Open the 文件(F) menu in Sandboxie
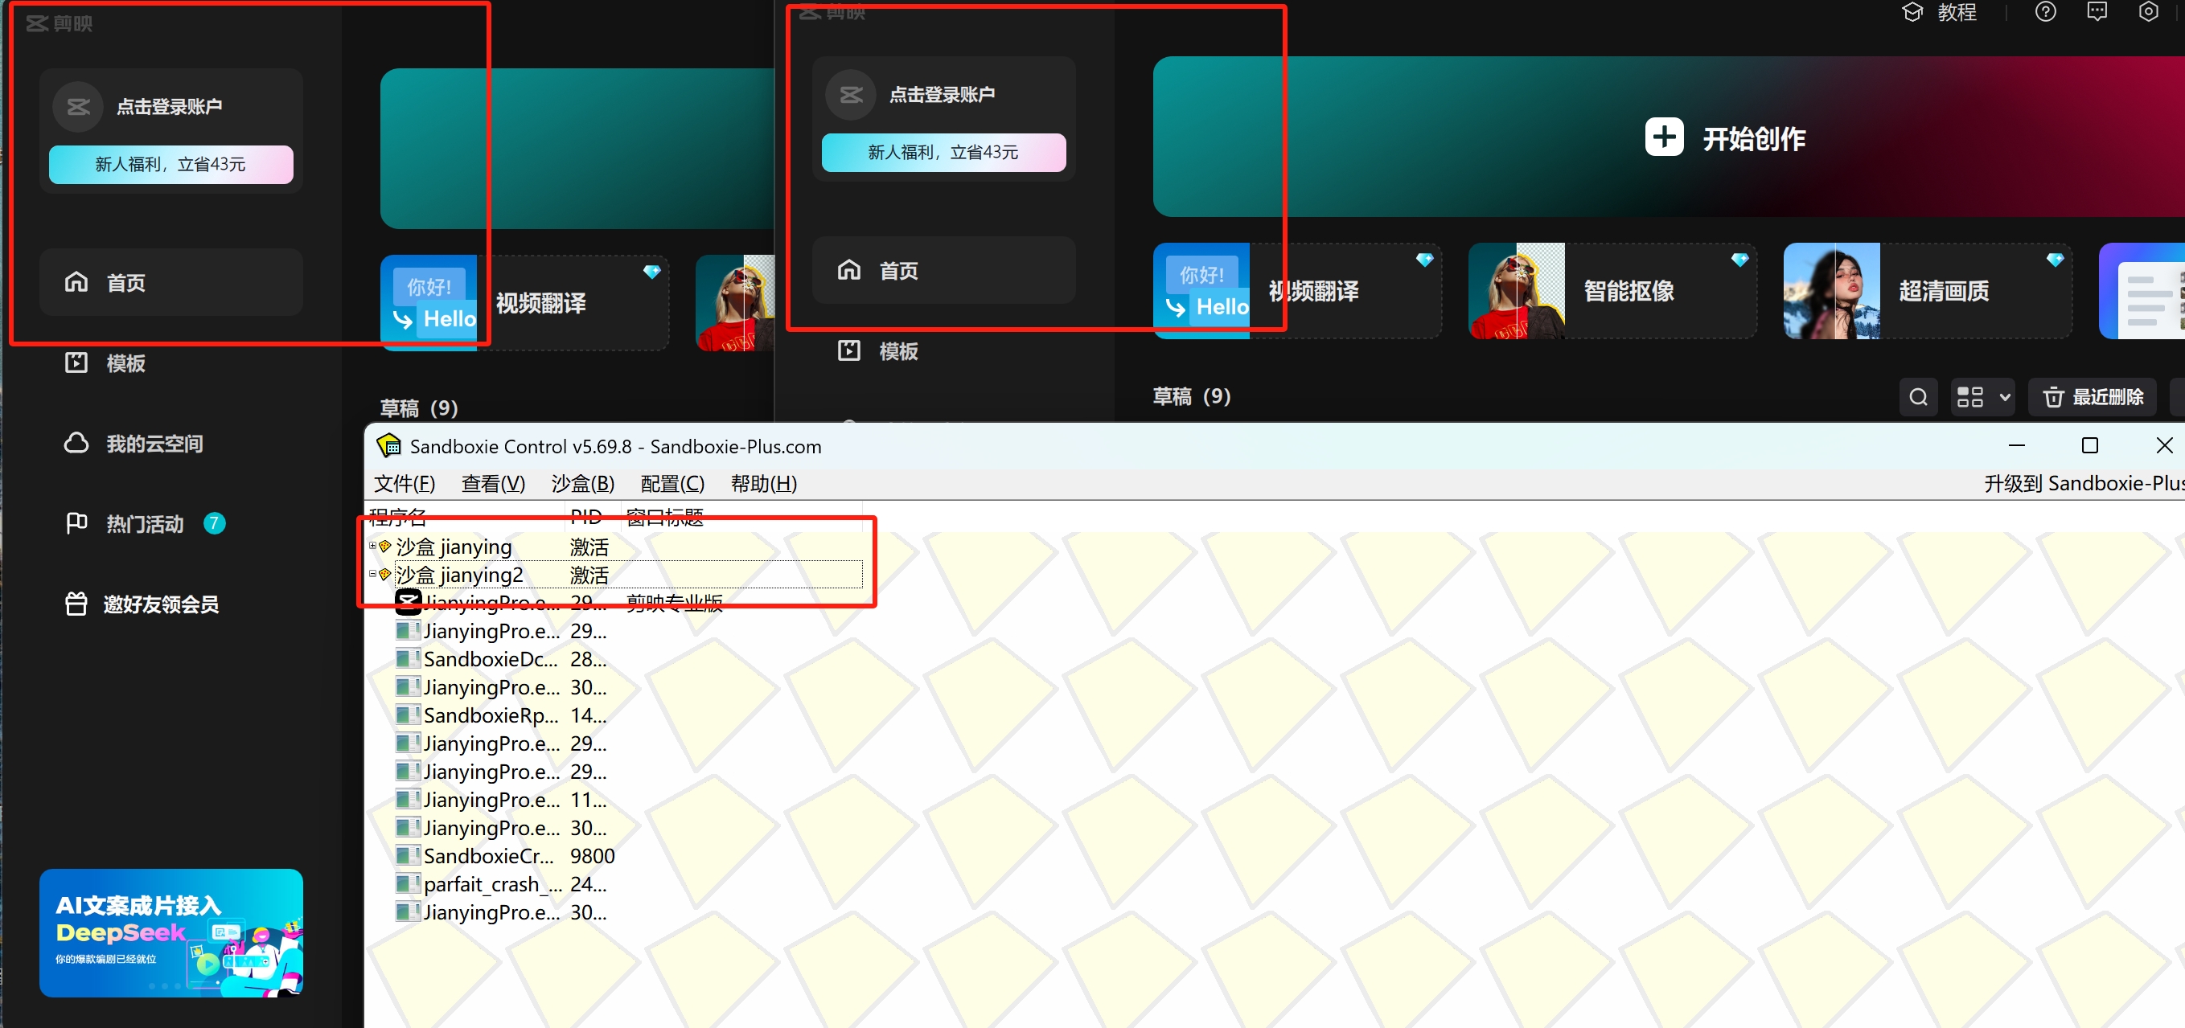Image resolution: width=2185 pixels, height=1028 pixels. coord(405,483)
